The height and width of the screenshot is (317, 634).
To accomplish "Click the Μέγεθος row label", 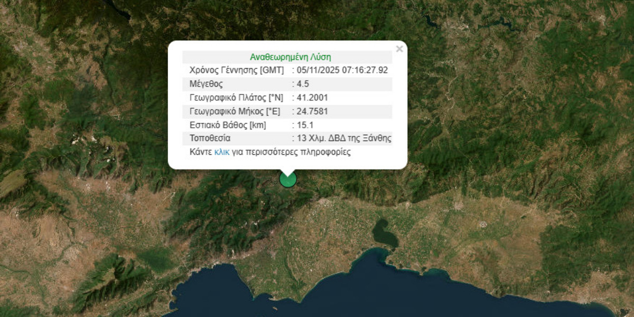I will 206,84.
